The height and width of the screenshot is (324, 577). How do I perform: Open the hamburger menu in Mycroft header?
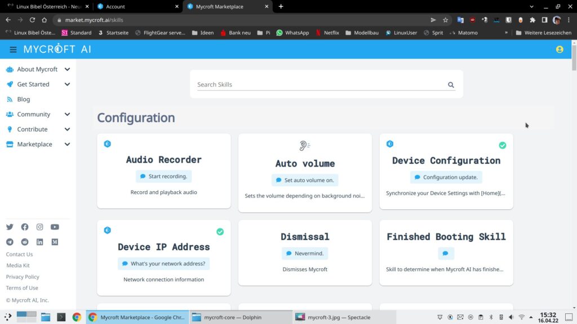pos(13,49)
